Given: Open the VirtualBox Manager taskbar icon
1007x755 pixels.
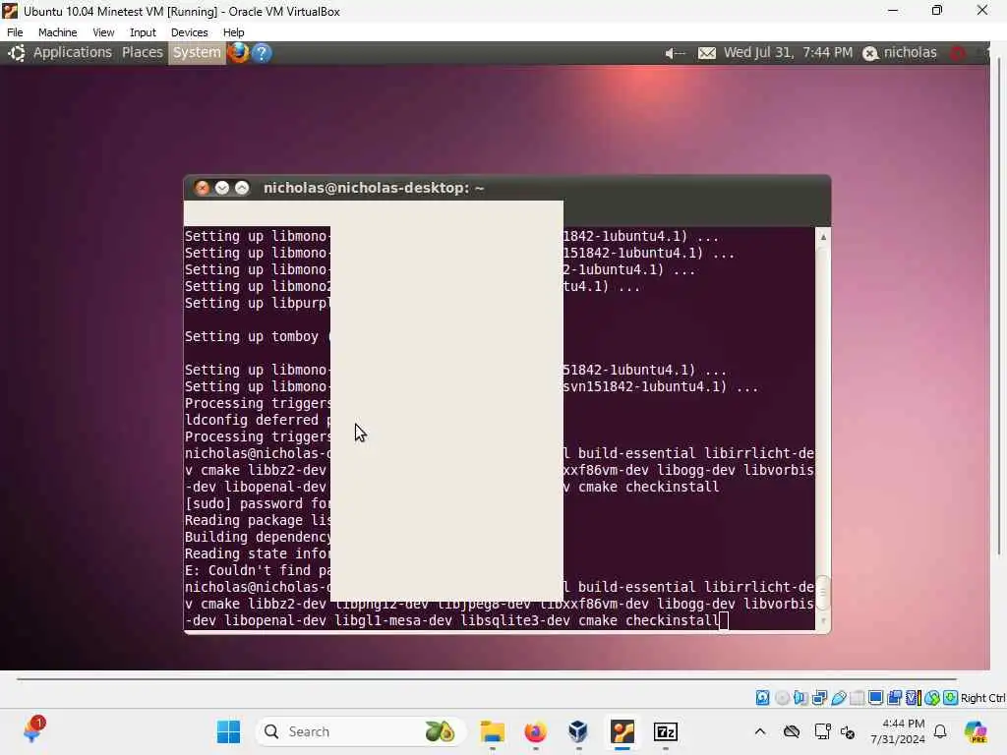Looking at the screenshot, I should coord(578,731).
